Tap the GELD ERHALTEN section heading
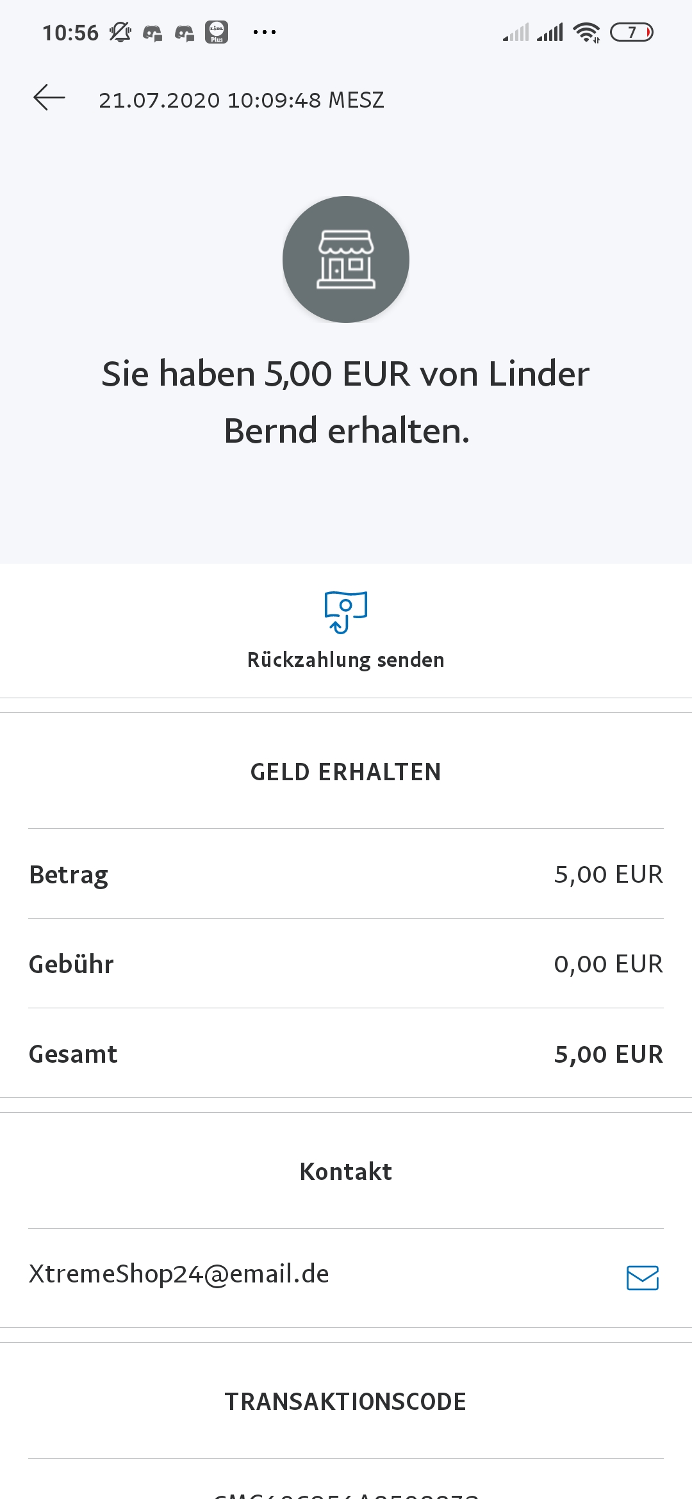Image resolution: width=692 pixels, height=1499 pixels. [346, 772]
